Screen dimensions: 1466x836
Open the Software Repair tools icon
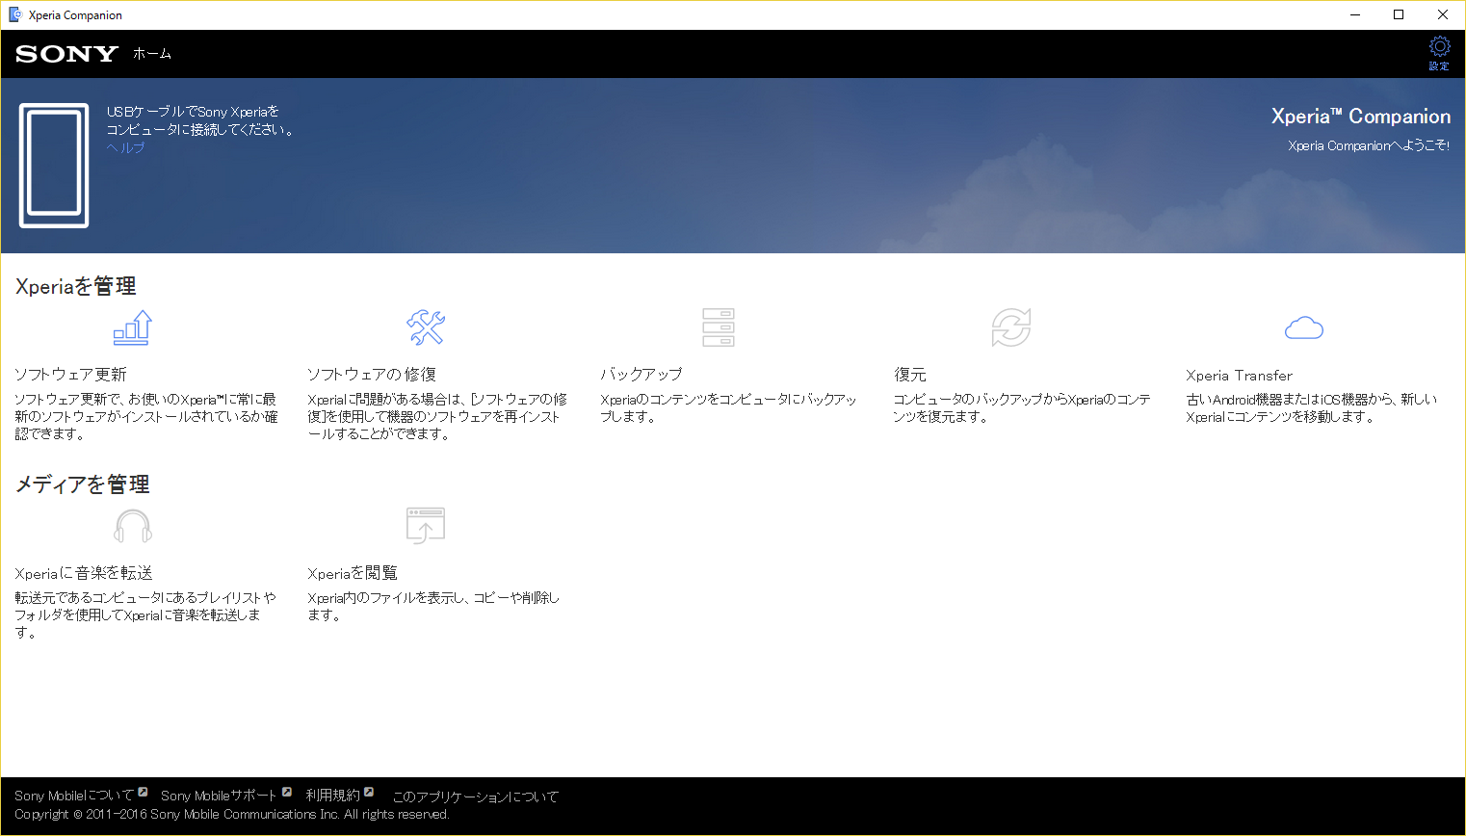pyautogui.click(x=426, y=327)
